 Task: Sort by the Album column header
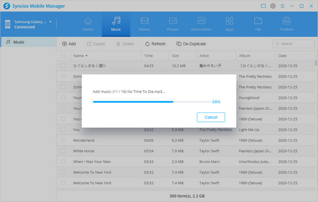pyautogui.click(x=244, y=56)
